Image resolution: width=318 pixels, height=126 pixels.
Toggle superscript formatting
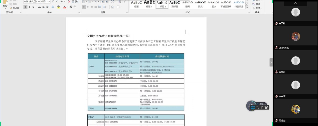tap(47, 7)
